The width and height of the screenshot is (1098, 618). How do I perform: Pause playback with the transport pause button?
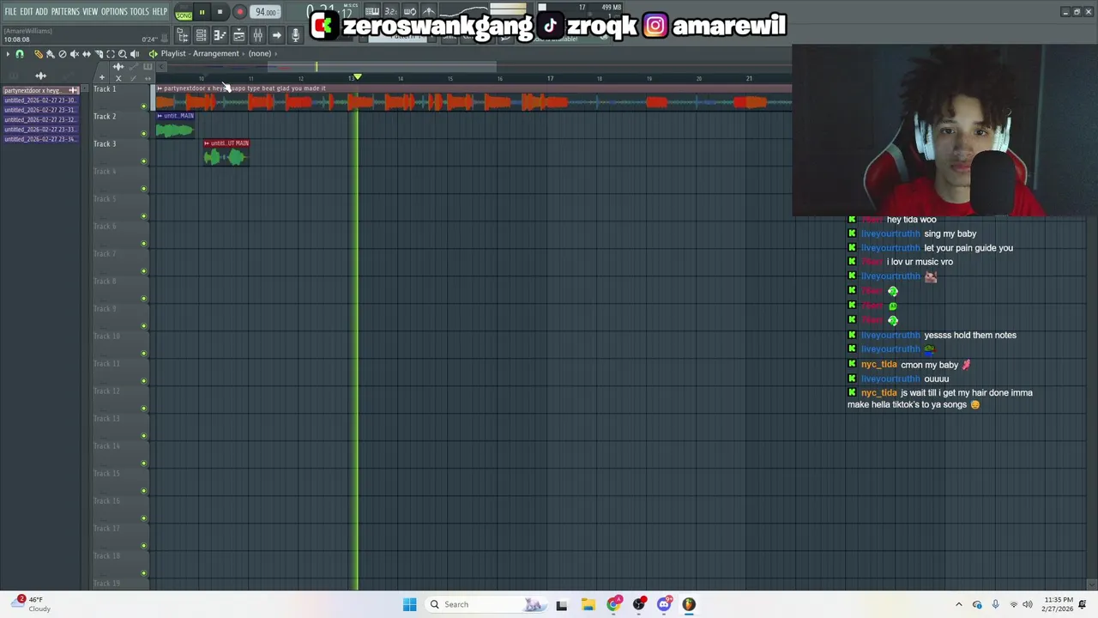(202, 12)
